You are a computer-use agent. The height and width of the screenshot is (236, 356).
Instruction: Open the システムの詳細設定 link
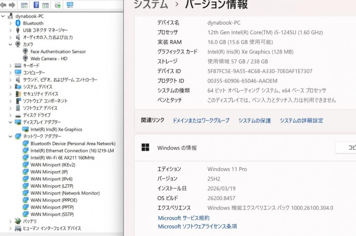(302, 121)
